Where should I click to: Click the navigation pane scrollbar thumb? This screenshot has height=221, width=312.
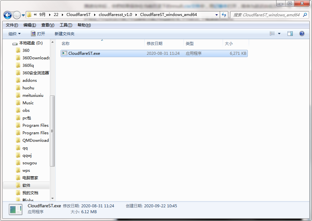(52, 131)
